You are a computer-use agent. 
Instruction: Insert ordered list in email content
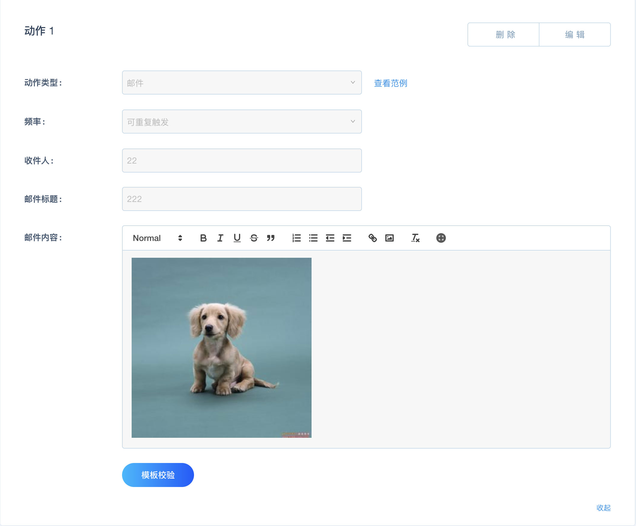[296, 238]
